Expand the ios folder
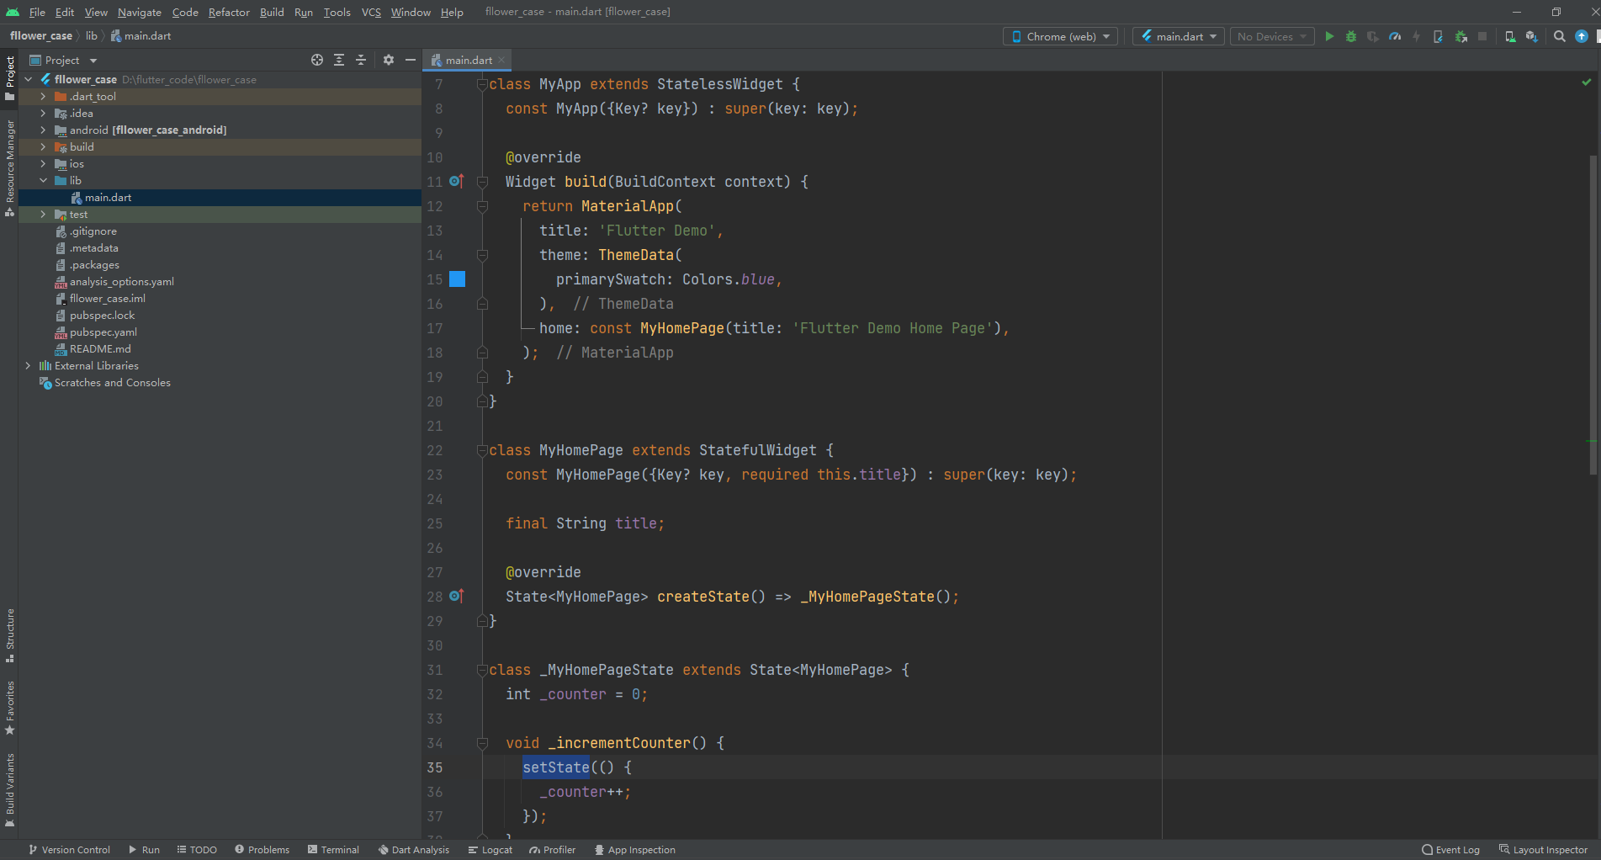Screen dimensions: 1601x860 43,164
